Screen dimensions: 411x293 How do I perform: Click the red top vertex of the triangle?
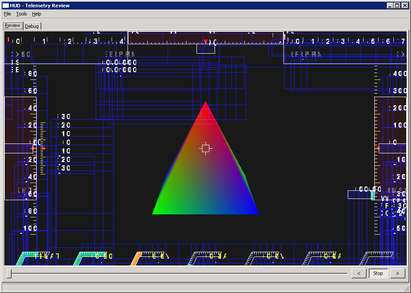point(205,104)
